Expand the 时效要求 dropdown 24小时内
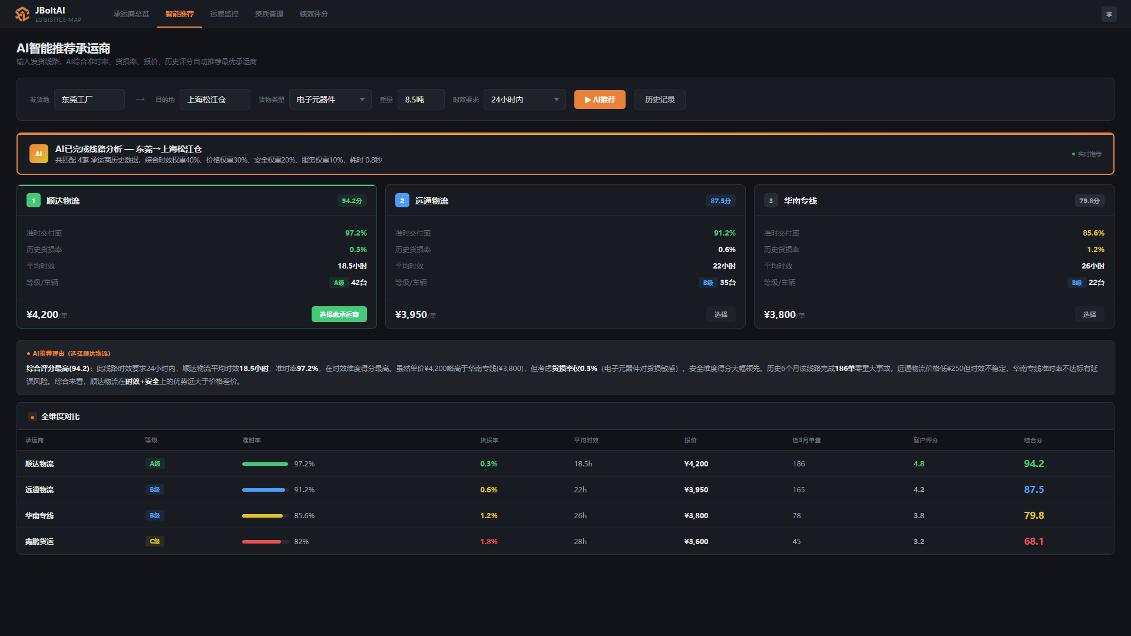The height and width of the screenshot is (636, 1131). [525, 100]
